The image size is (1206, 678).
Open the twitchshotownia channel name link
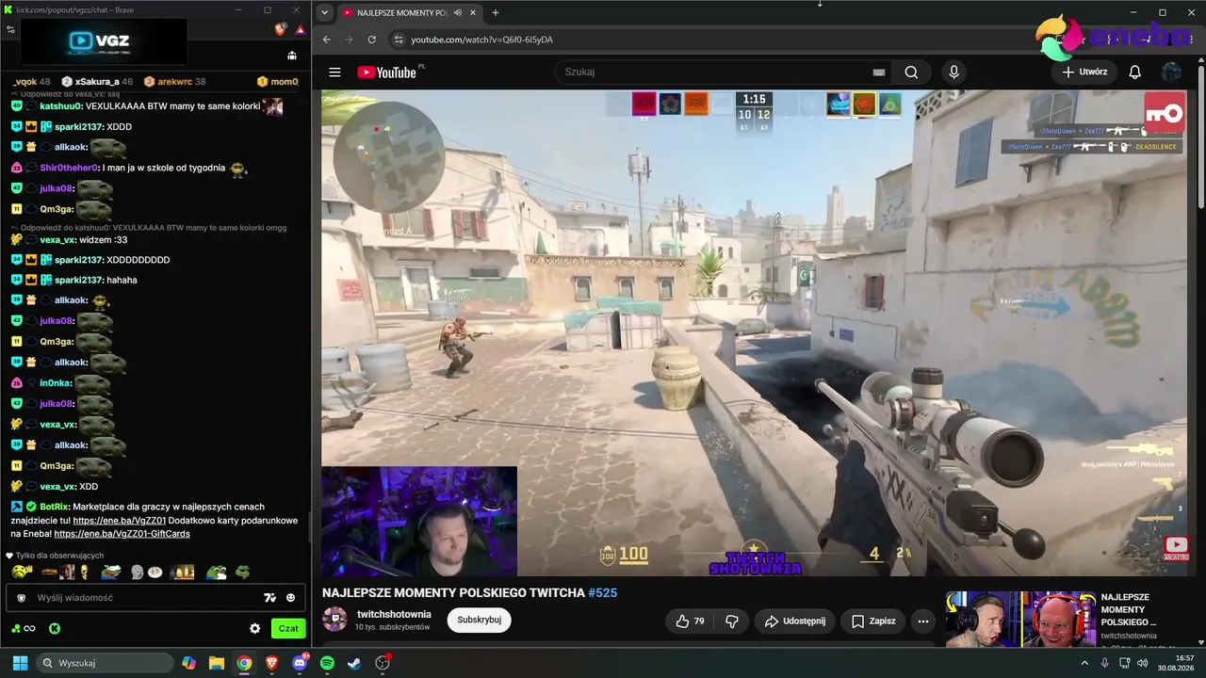tap(394, 614)
